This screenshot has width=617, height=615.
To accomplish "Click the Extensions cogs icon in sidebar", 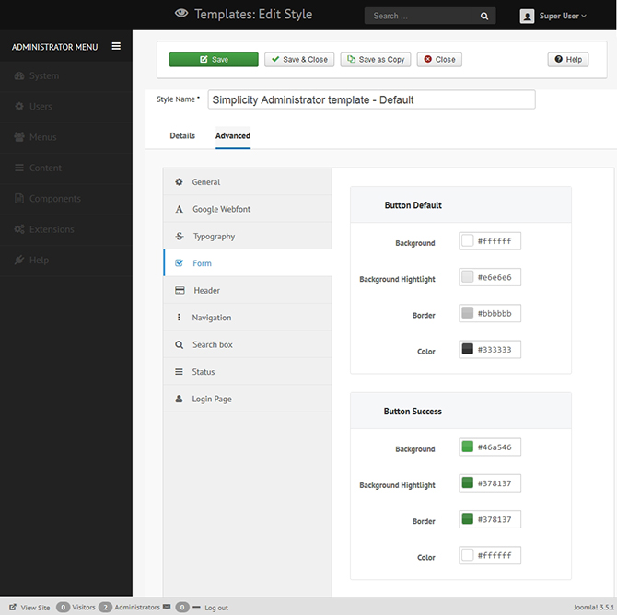I will (x=19, y=229).
